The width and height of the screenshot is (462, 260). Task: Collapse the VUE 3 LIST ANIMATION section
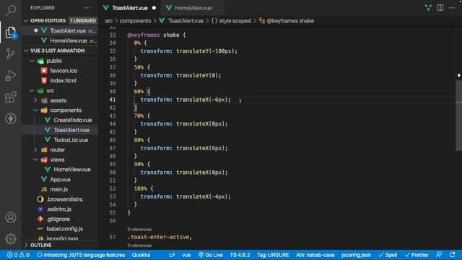[x=26, y=51]
